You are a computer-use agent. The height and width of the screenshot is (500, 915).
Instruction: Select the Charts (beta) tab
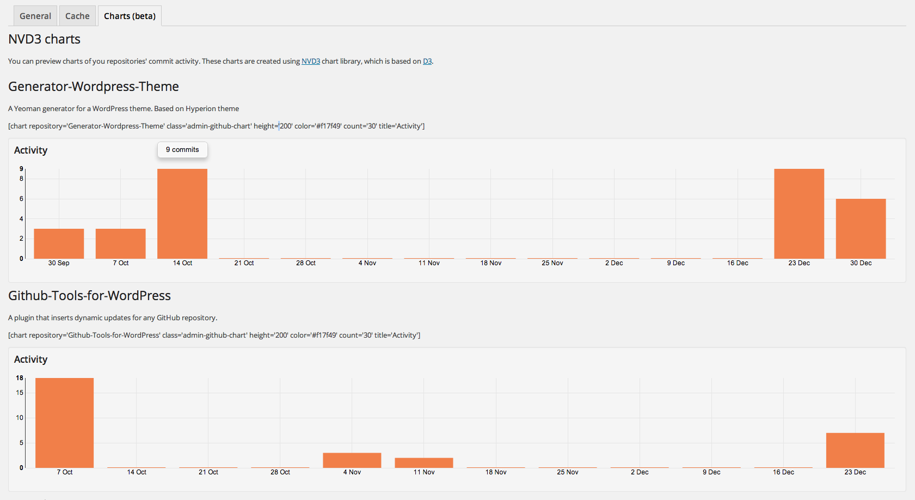point(130,16)
